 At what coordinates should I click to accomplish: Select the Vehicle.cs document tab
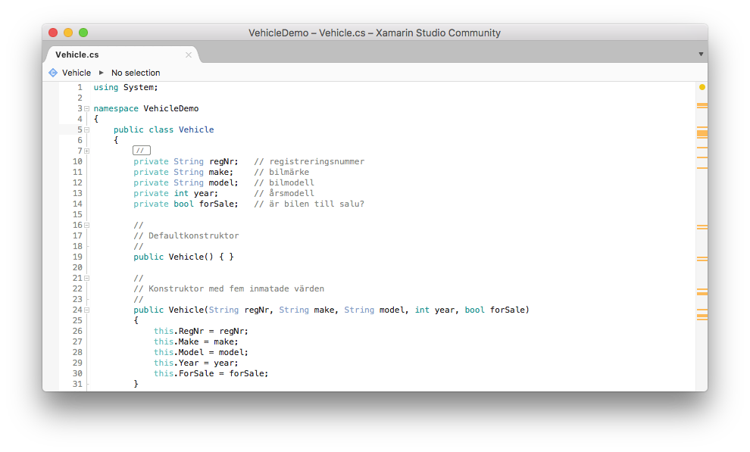coord(122,55)
